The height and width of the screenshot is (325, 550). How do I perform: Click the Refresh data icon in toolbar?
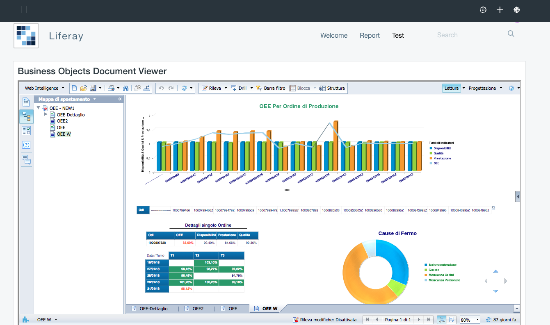185,88
